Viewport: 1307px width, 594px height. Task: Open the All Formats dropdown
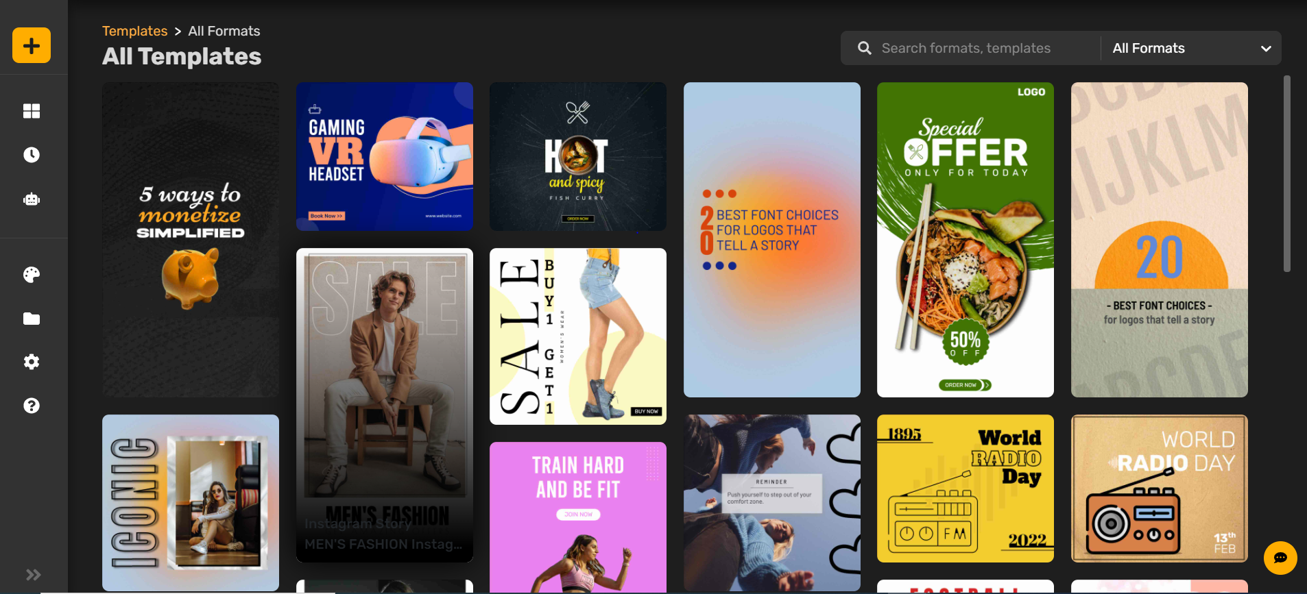[1191, 48]
